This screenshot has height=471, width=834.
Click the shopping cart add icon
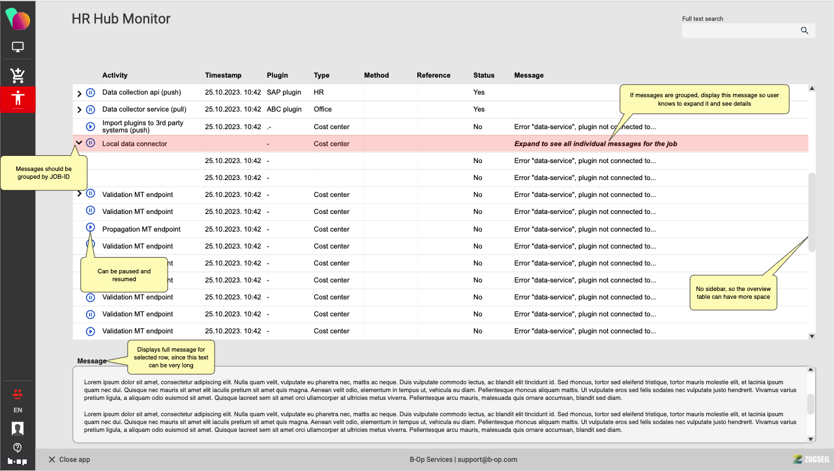click(x=18, y=76)
